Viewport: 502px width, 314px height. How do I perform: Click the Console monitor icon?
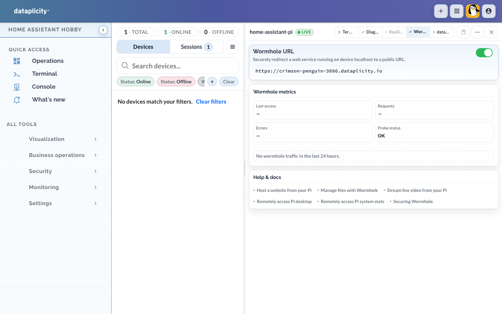pyautogui.click(x=17, y=87)
